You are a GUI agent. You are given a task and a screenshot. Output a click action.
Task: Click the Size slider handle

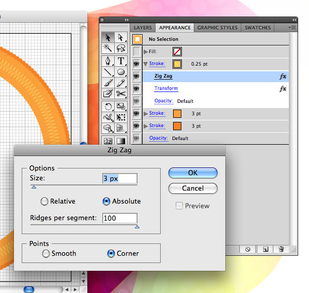click(34, 187)
